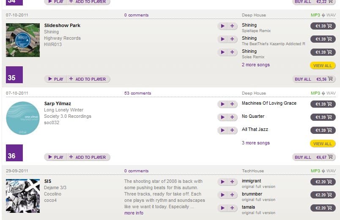Read more info about SIS Dejame
Image resolution: width=340 pixels, height=220 pixels.
(x=134, y=213)
